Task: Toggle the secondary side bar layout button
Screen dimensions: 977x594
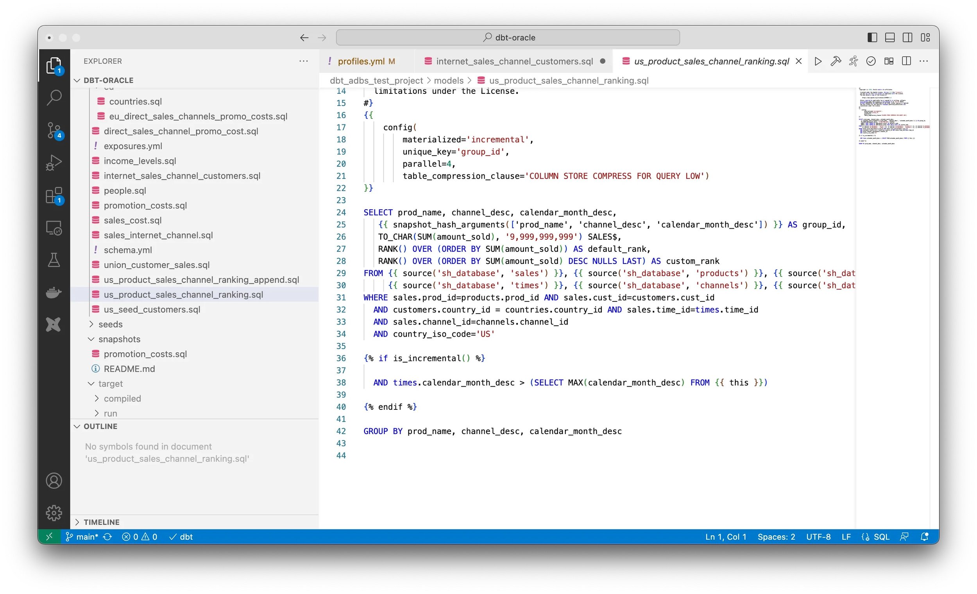Action: pos(907,37)
